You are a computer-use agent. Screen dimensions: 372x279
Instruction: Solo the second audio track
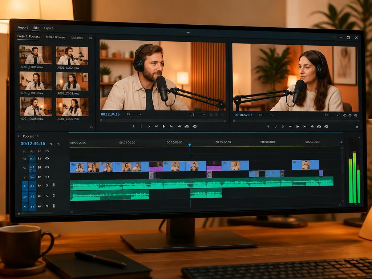[x=47, y=196]
